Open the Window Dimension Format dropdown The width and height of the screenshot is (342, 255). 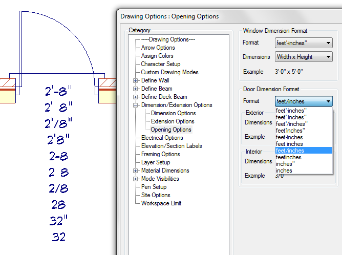[304, 43]
